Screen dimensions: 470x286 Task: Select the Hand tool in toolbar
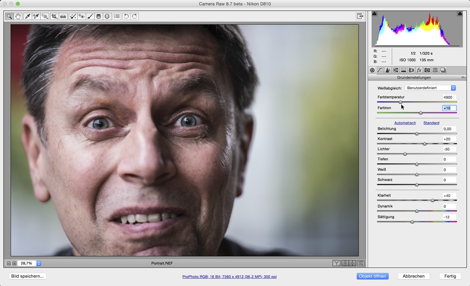tap(18, 16)
